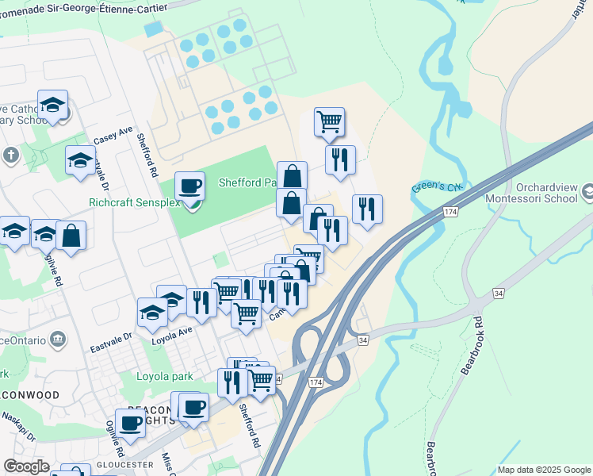Click the ServiceOntario government building icon
Screen dimensions: 593x476
pos(58,339)
